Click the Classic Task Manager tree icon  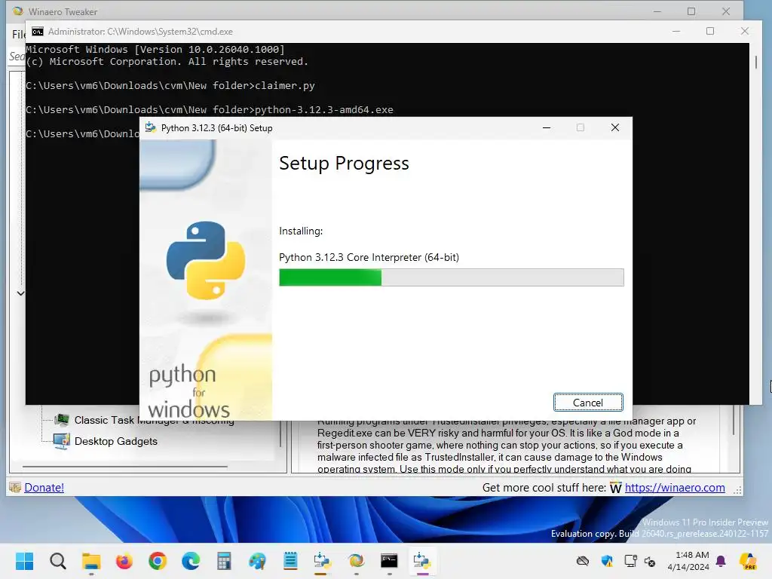(62, 419)
